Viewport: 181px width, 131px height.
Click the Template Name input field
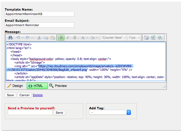40,14
